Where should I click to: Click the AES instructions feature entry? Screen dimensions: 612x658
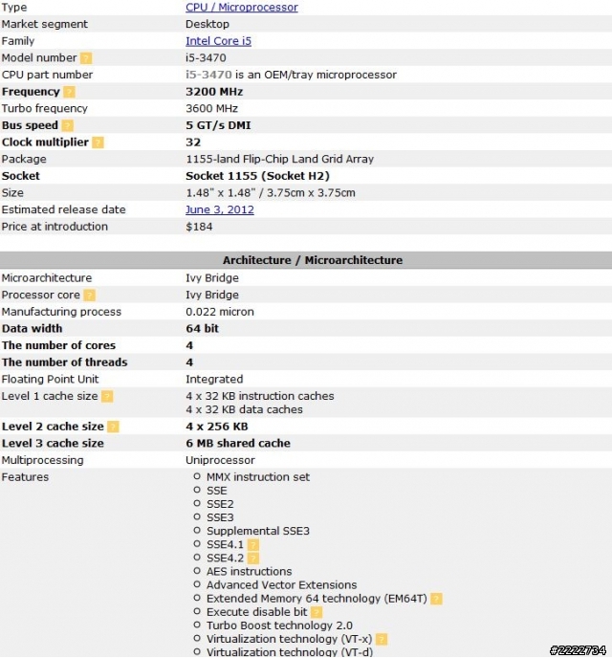click(250, 572)
